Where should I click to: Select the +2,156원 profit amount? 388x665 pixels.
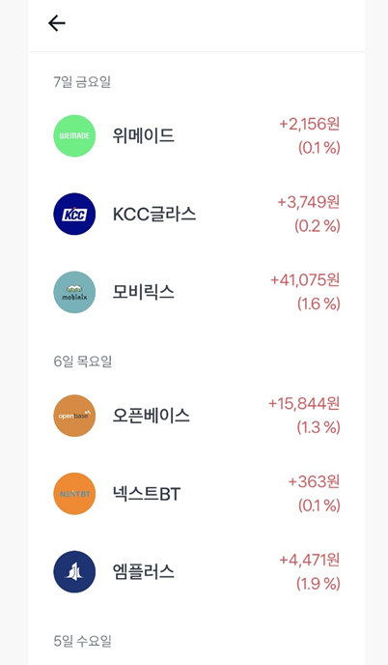click(x=310, y=124)
